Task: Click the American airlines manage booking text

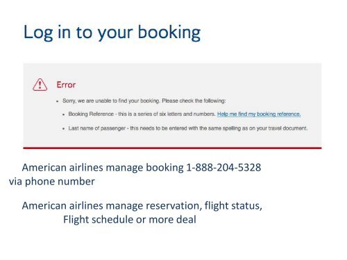Action: coord(103,167)
